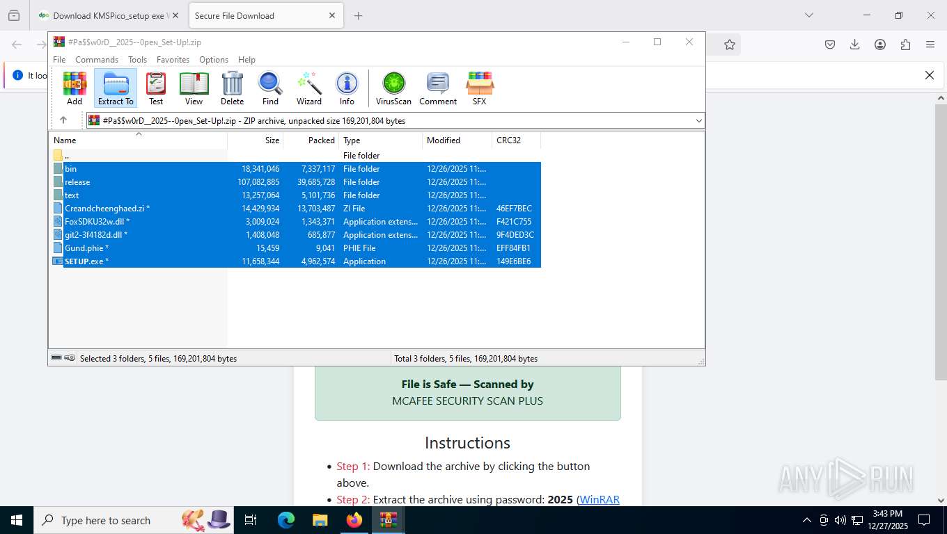Follow the WinRAR link in instructions
This screenshot has height=534, width=947.
pos(600,499)
